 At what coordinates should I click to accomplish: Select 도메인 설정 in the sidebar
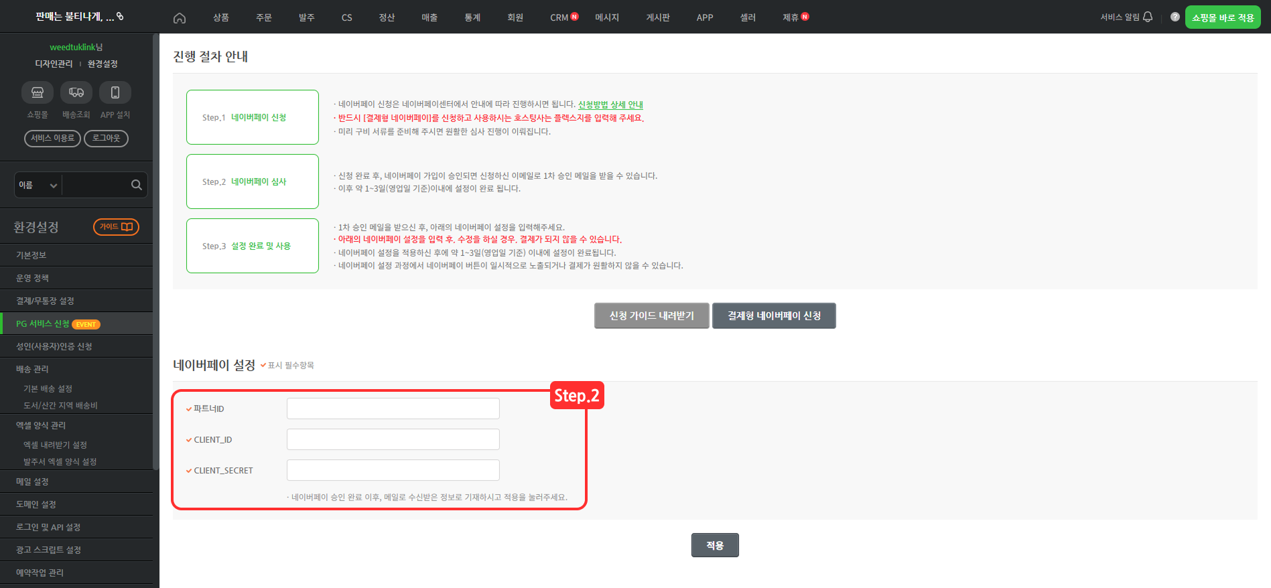pos(76,504)
